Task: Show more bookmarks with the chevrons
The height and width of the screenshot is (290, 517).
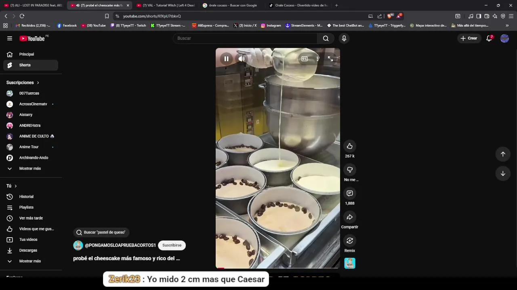Action: (507, 25)
